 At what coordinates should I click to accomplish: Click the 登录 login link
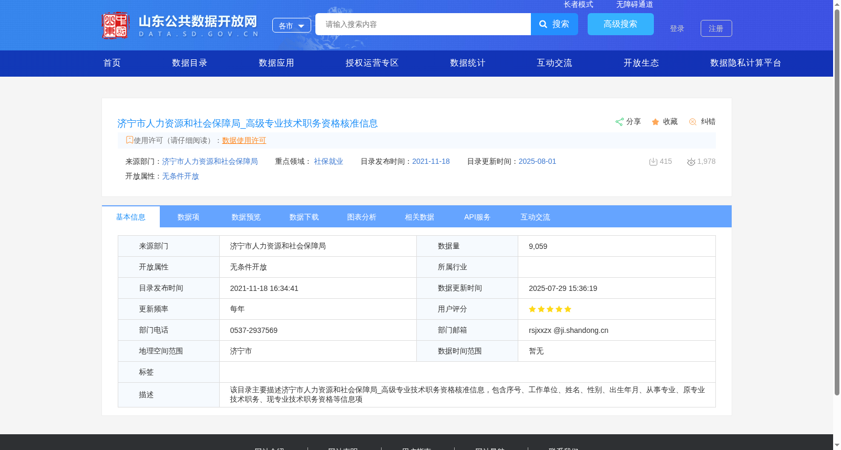click(677, 28)
